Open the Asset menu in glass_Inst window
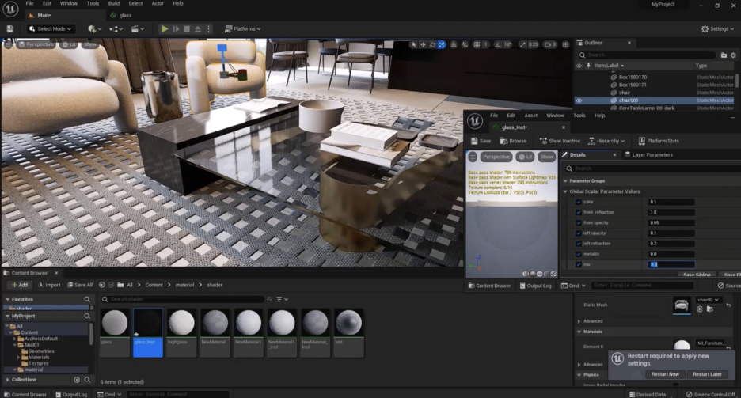 click(x=530, y=116)
